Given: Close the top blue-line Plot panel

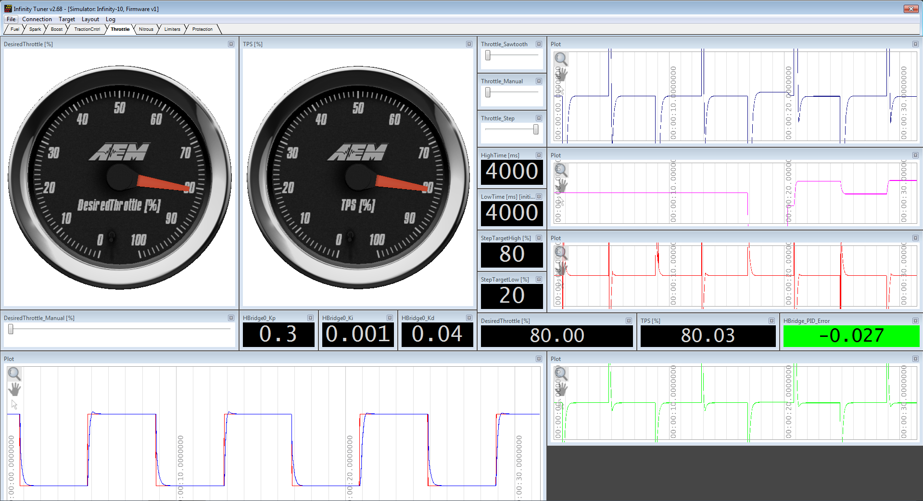Looking at the screenshot, I should click(915, 44).
